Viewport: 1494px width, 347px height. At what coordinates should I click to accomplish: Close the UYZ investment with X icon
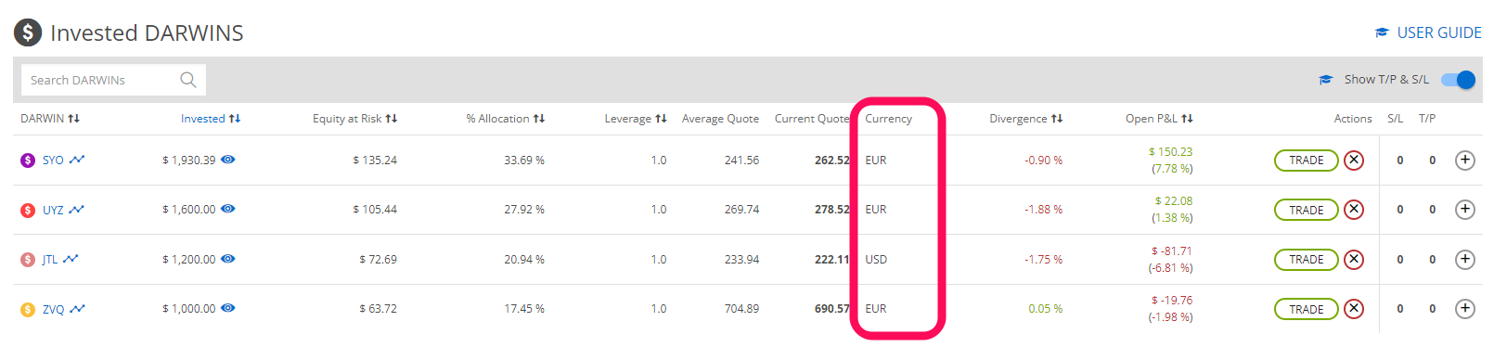coord(1354,210)
